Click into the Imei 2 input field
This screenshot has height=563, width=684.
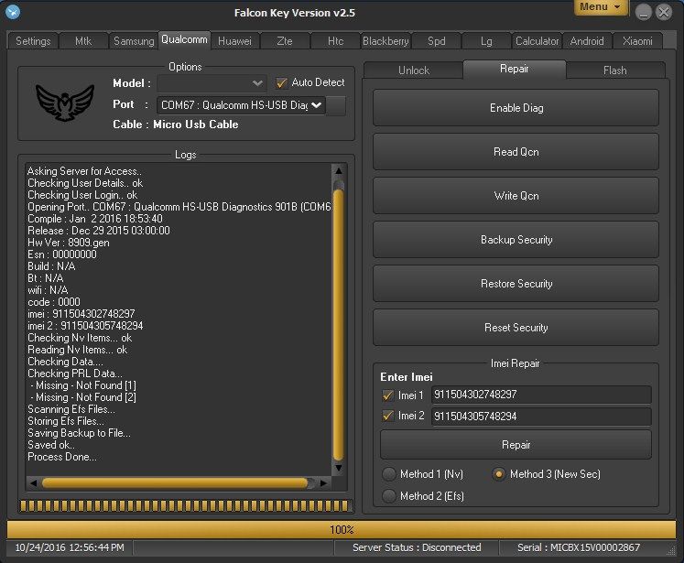541,416
